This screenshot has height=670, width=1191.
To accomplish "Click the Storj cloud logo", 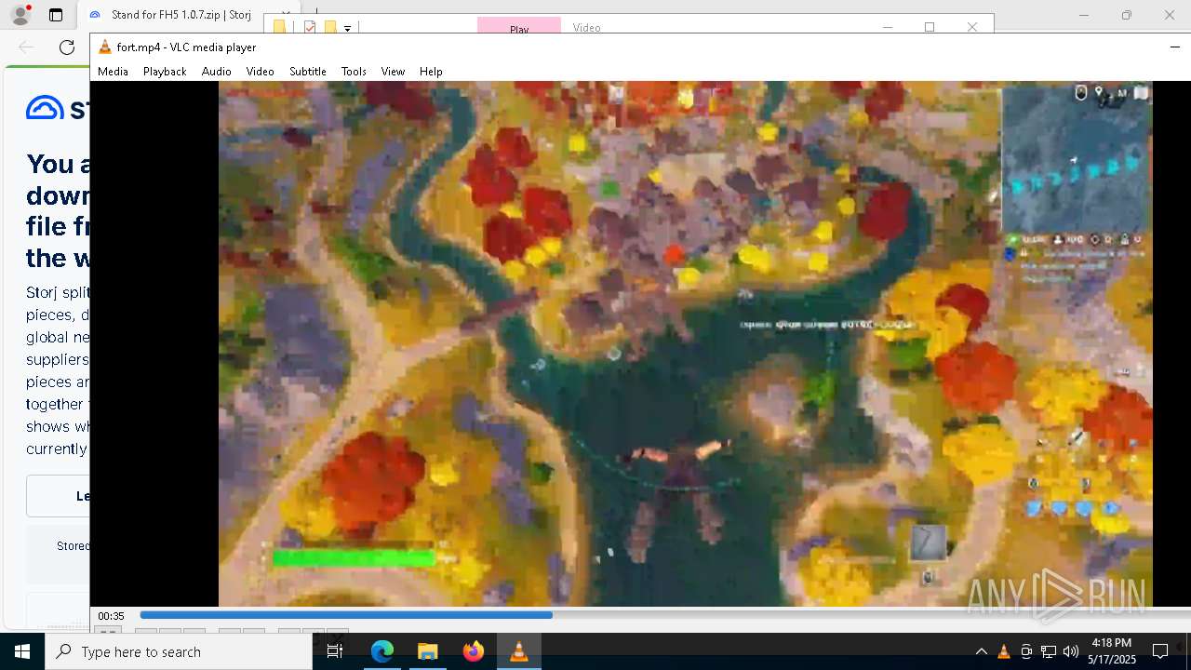I will coord(45,108).
